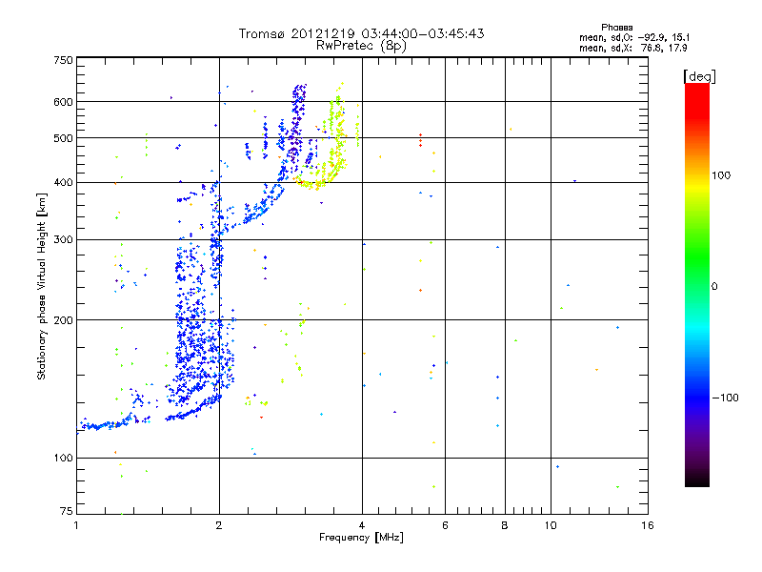Click the x-axis label "4"

click(362, 525)
